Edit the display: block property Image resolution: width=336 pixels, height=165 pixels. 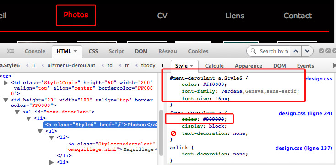click(x=204, y=126)
